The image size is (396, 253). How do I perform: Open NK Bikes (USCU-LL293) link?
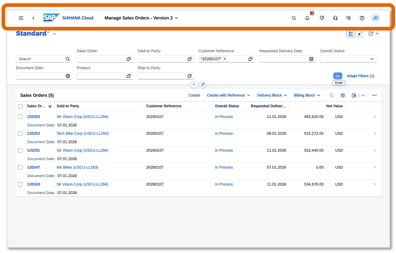pyautogui.click(x=77, y=167)
